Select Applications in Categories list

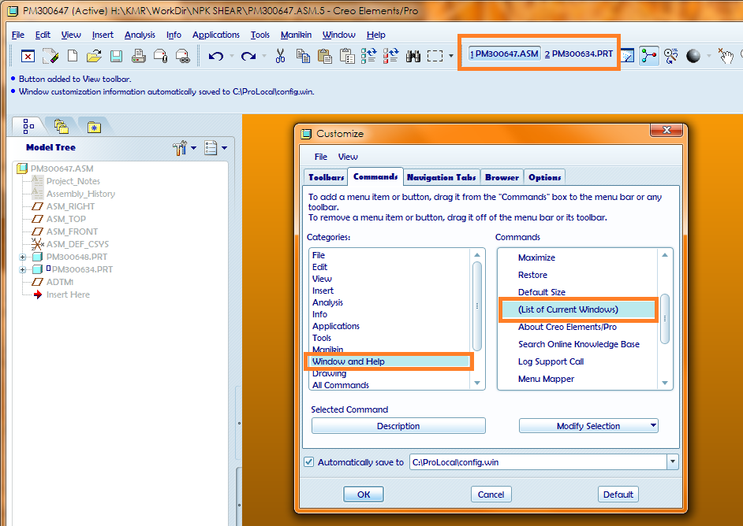(335, 326)
